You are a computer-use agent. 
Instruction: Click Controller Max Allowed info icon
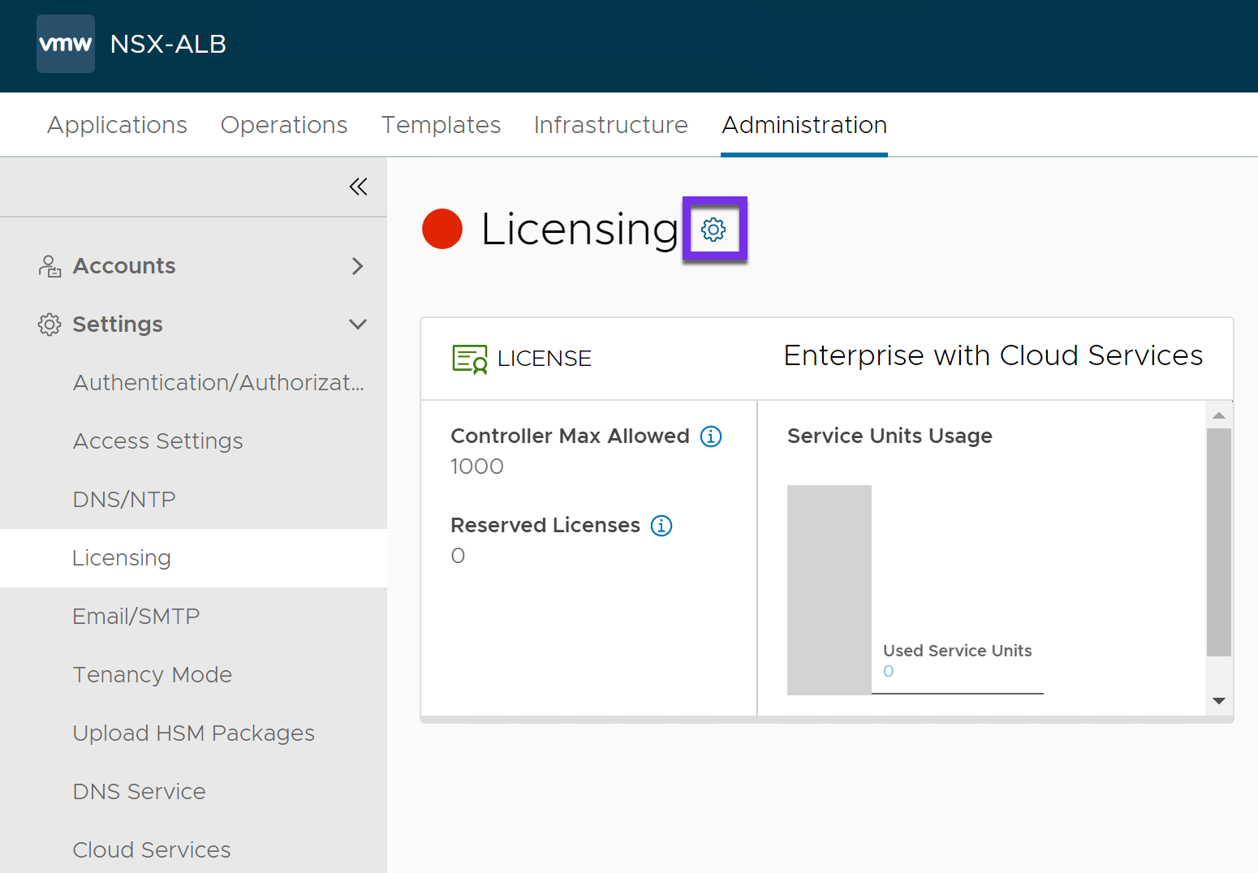[711, 436]
